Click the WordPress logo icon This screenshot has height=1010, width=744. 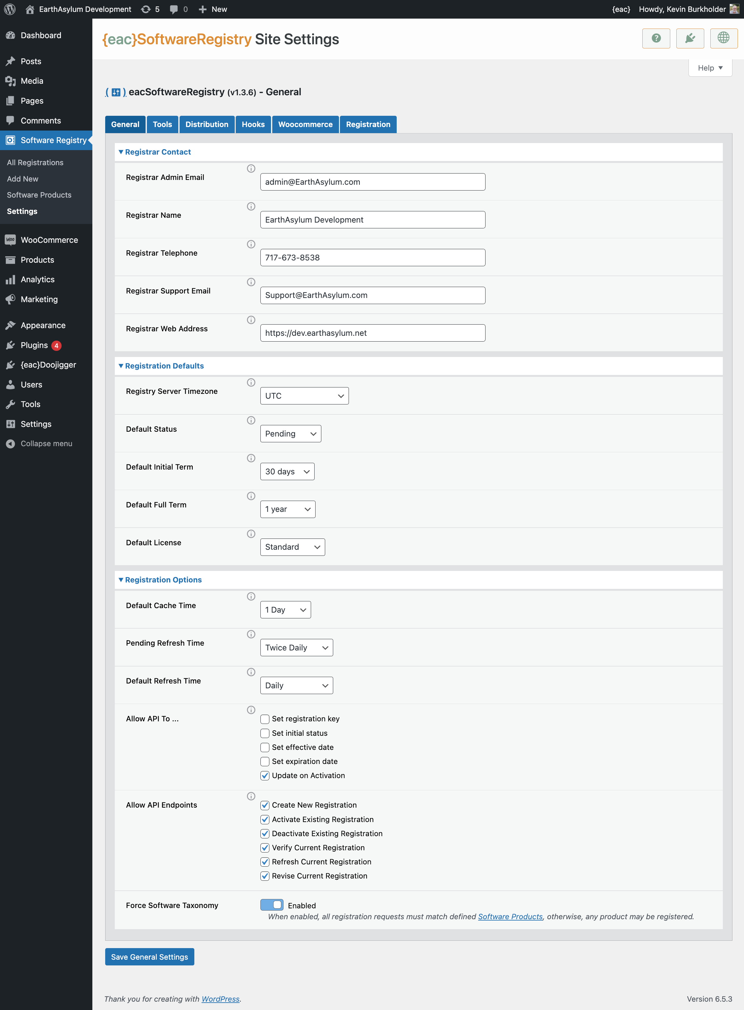10,9
